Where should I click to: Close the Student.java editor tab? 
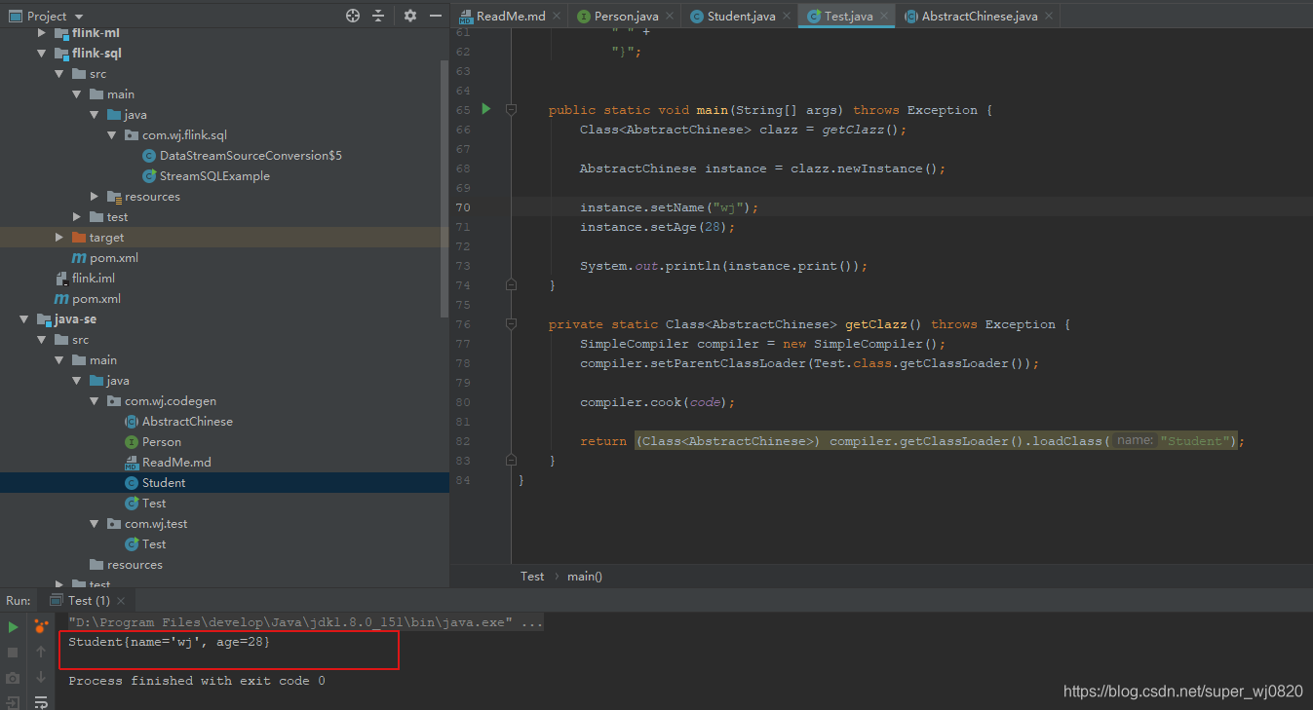pyautogui.click(x=787, y=16)
